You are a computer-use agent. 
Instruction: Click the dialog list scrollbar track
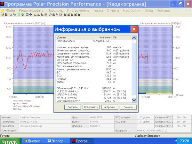pyautogui.click(x=134, y=69)
